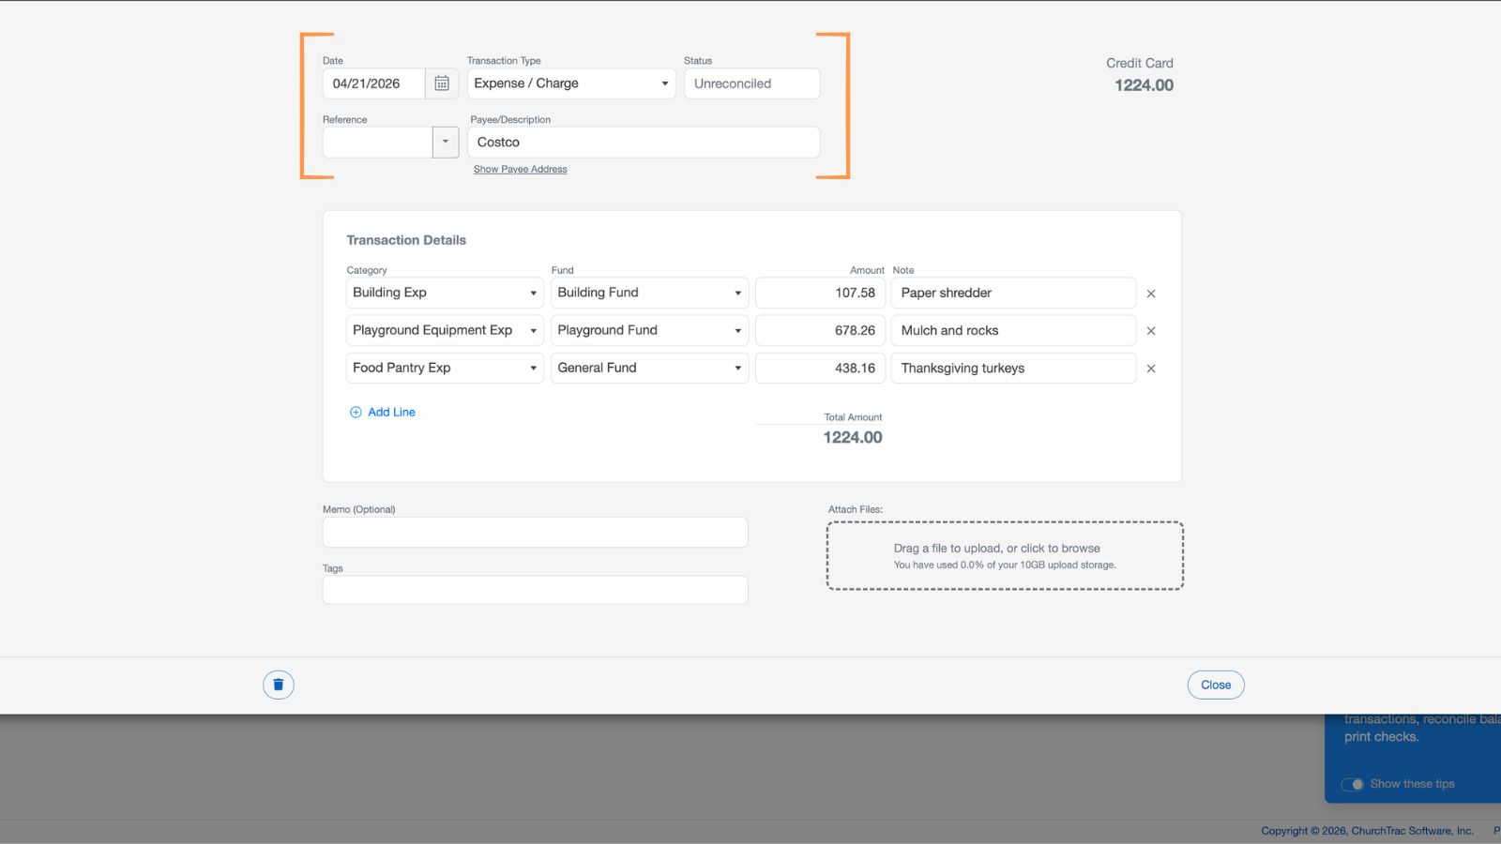Open the General Fund dropdown

point(648,368)
